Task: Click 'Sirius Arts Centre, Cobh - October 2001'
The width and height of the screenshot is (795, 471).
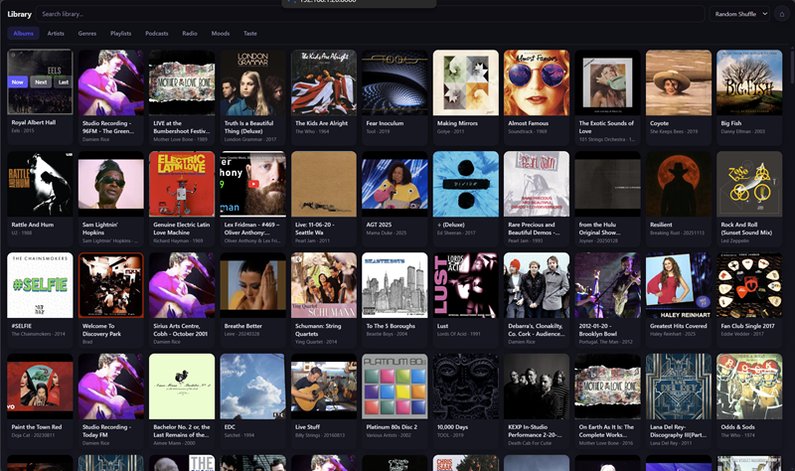Action: pos(181,330)
